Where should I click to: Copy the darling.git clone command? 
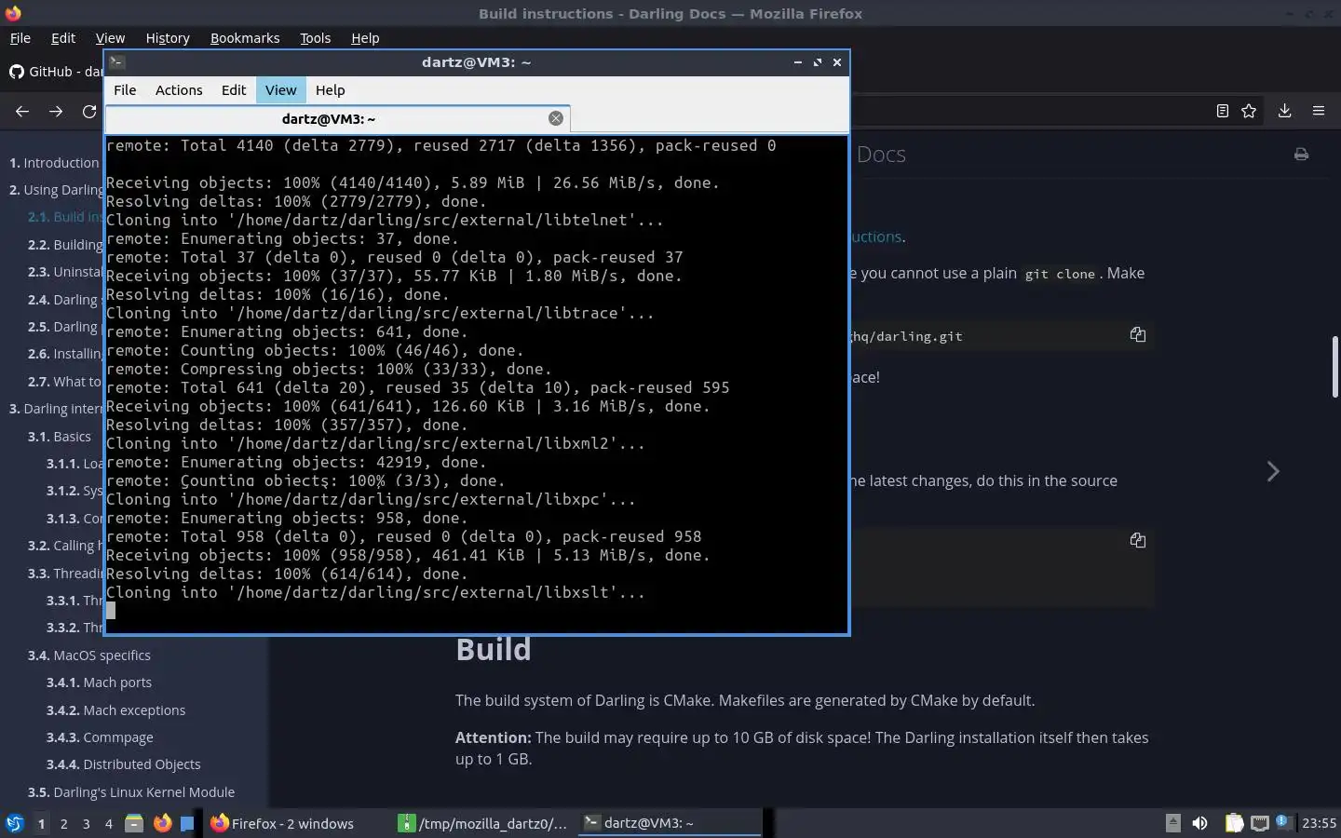(x=1138, y=334)
